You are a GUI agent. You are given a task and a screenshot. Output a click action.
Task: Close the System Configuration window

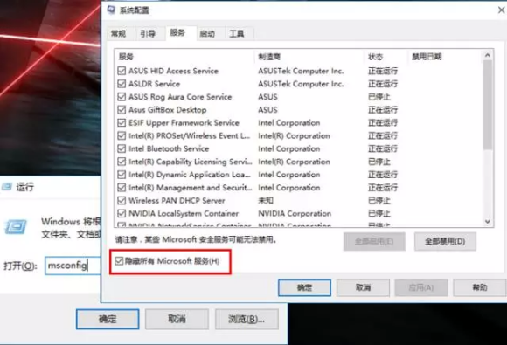click(x=501, y=10)
